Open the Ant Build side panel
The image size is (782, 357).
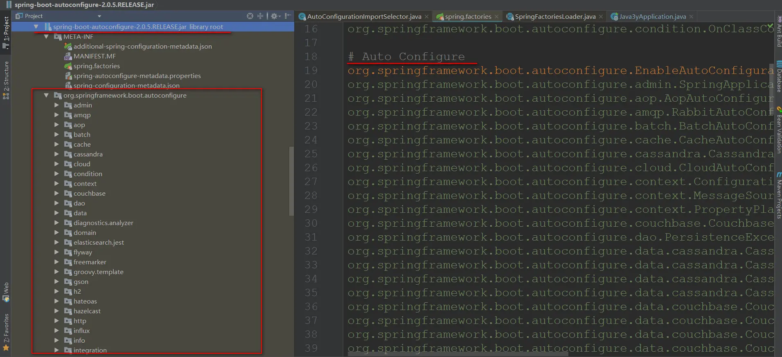pos(778,31)
